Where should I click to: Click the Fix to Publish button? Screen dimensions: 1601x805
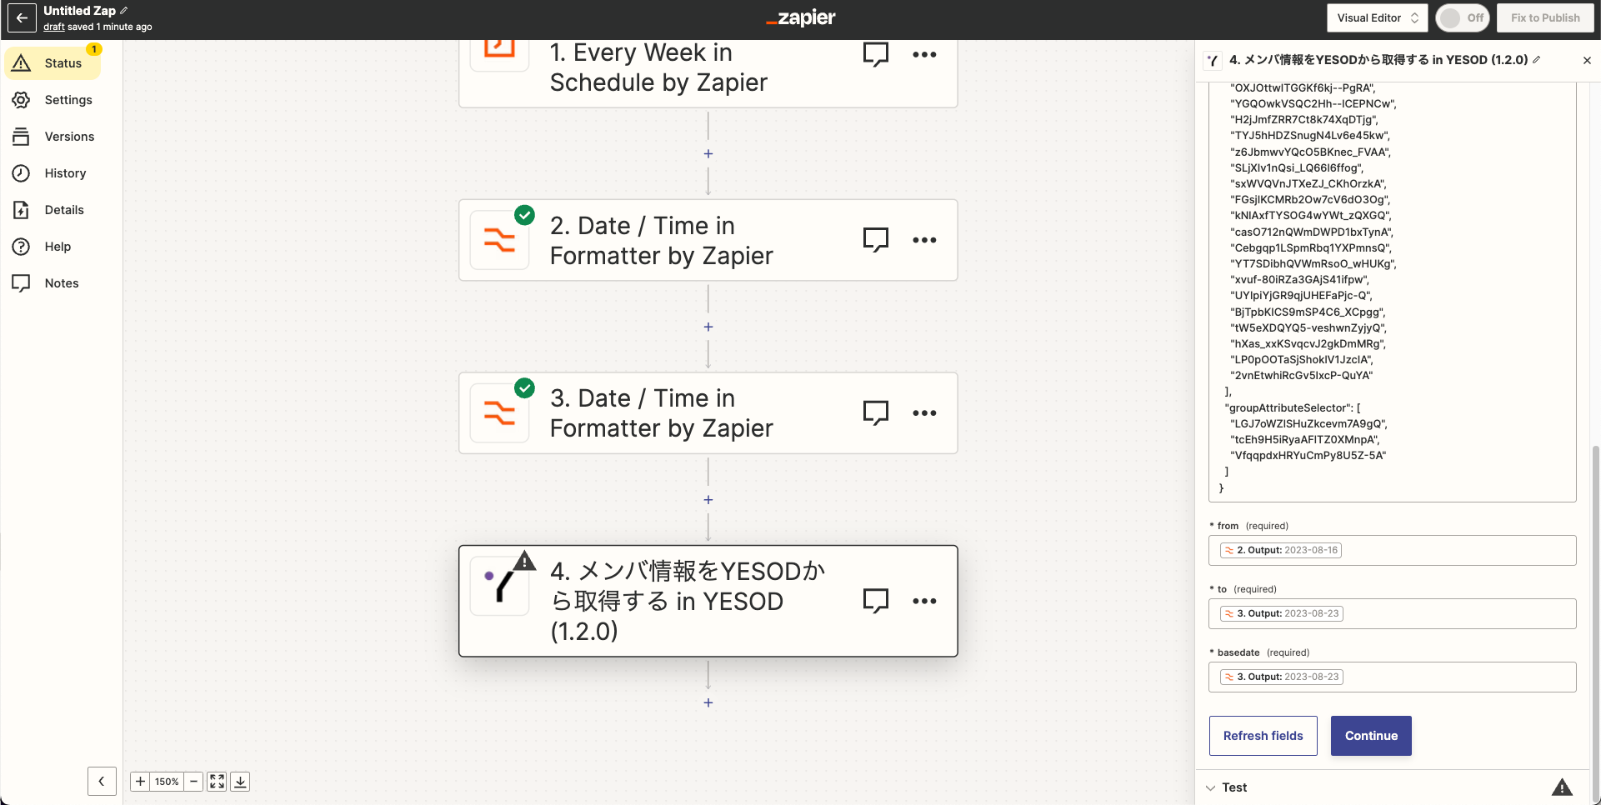[x=1544, y=17]
